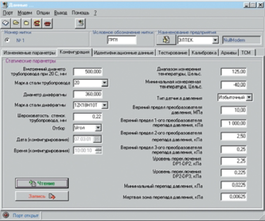265x221 pixels.
Task: Open the Отбор dropdown
Action: (98, 128)
